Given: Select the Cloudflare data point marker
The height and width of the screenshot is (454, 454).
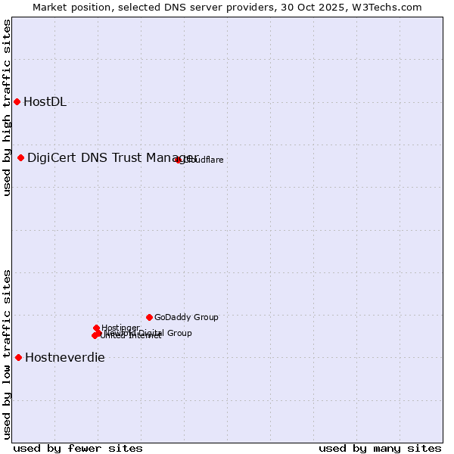Looking at the screenshot, I should coord(179,160).
